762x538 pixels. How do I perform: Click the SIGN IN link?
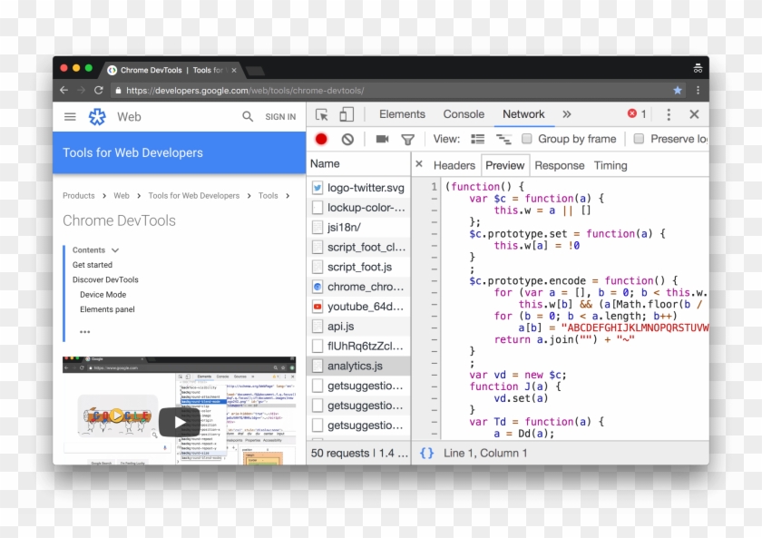[280, 117]
